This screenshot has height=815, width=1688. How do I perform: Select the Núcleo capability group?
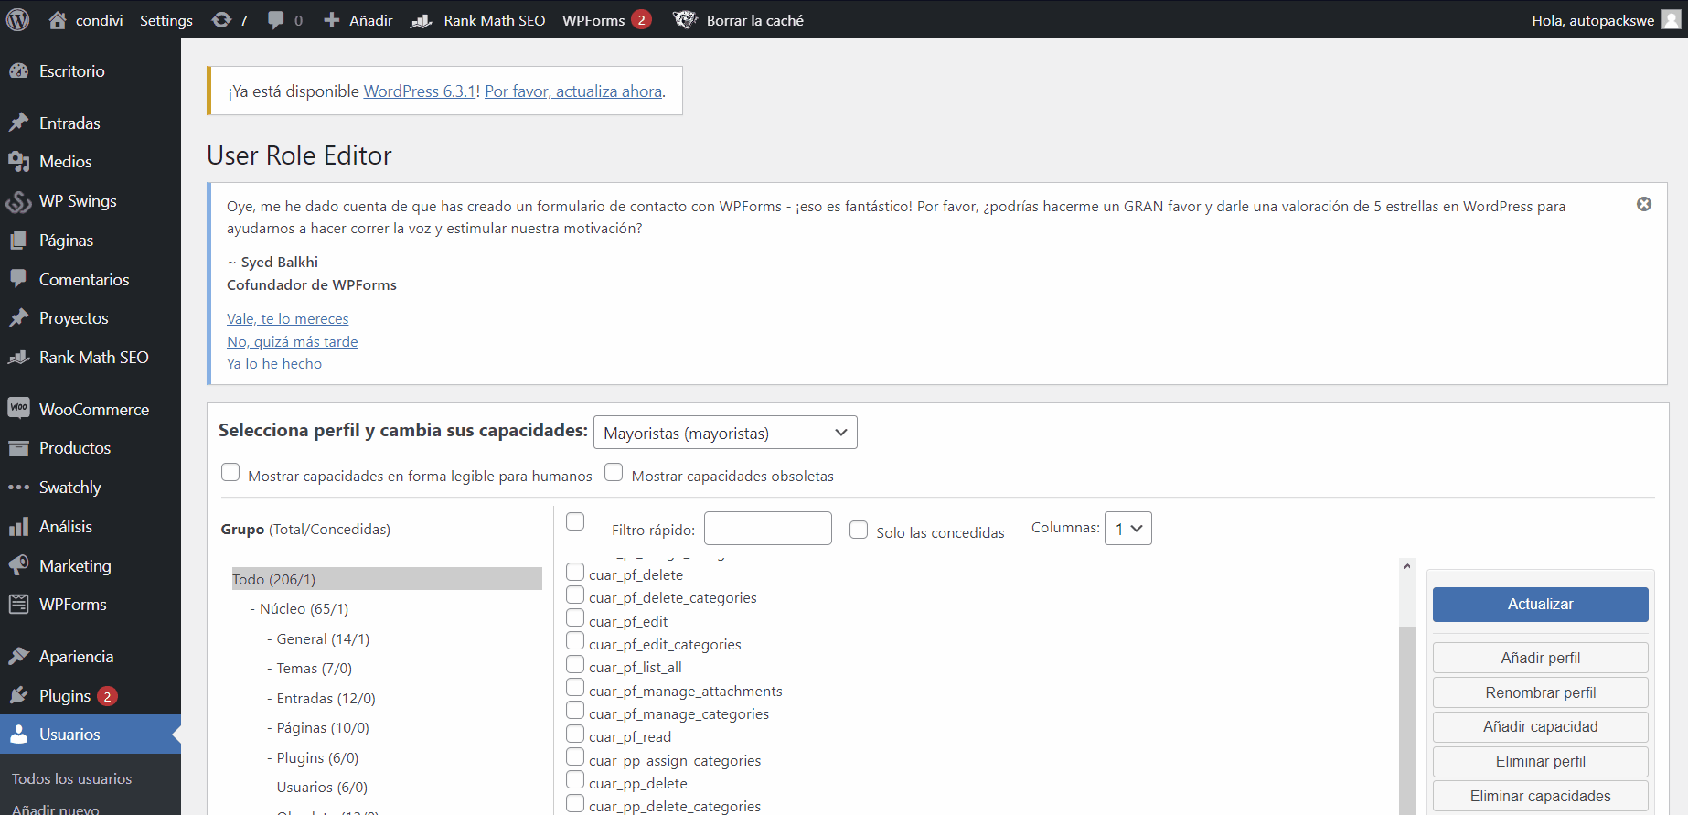pyautogui.click(x=304, y=608)
